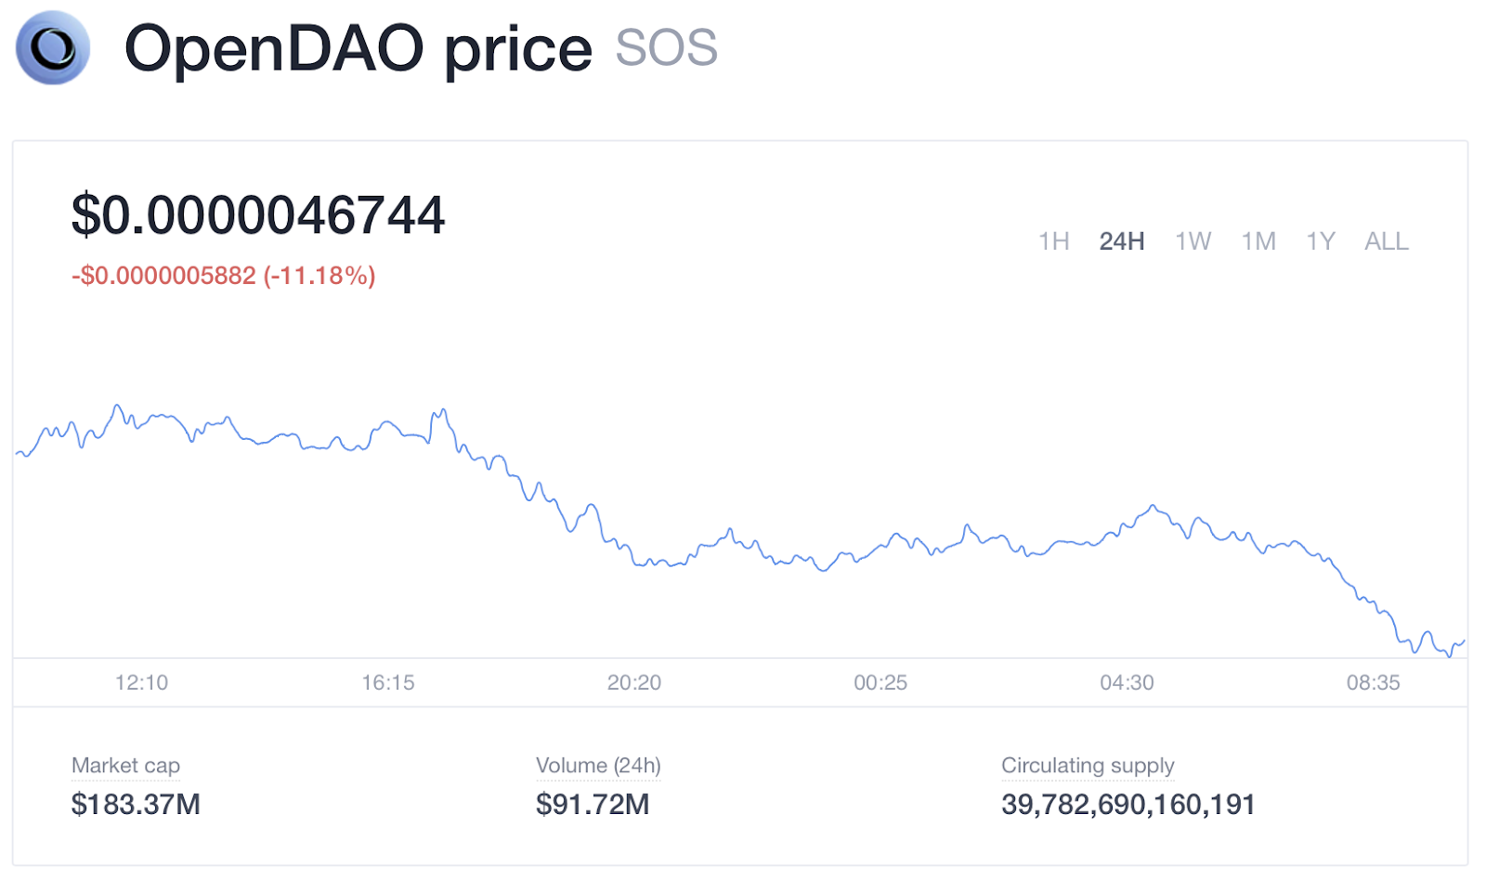Click the 20:20 time axis label
1486x879 pixels.
tap(634, 683)
